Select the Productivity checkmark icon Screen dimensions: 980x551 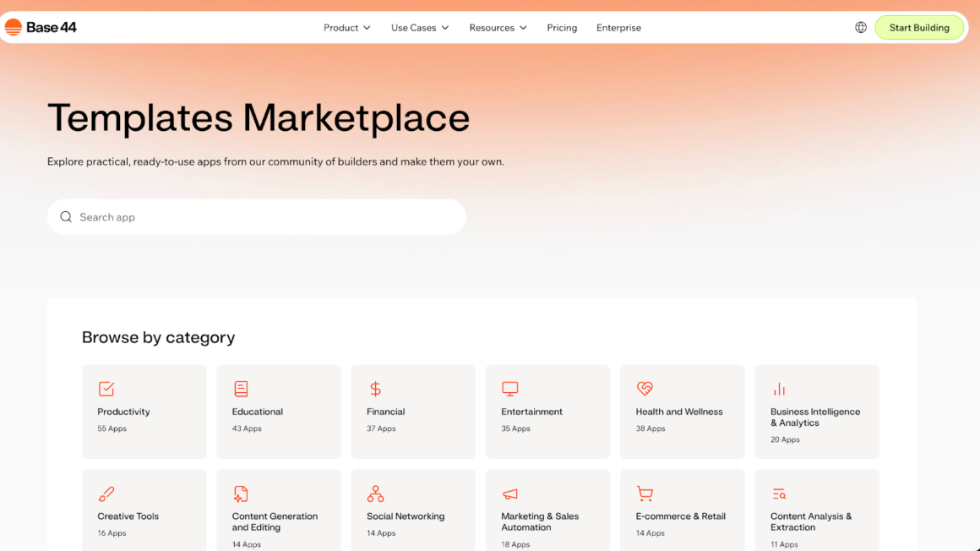click(106, 389)
